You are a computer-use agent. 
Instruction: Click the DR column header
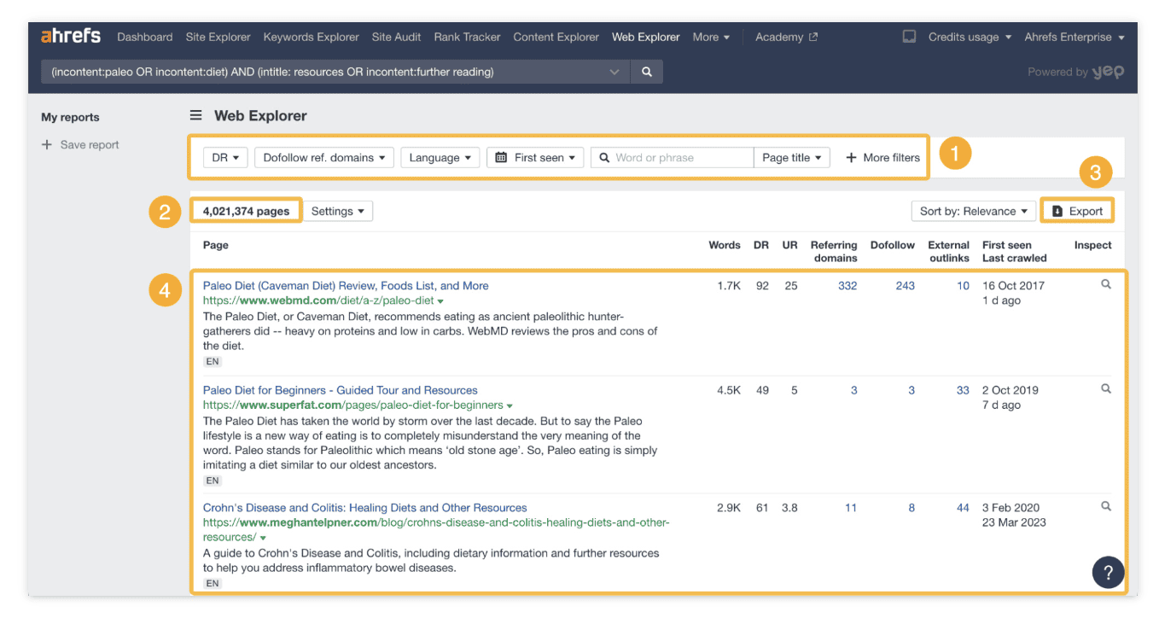click(761, 245)
